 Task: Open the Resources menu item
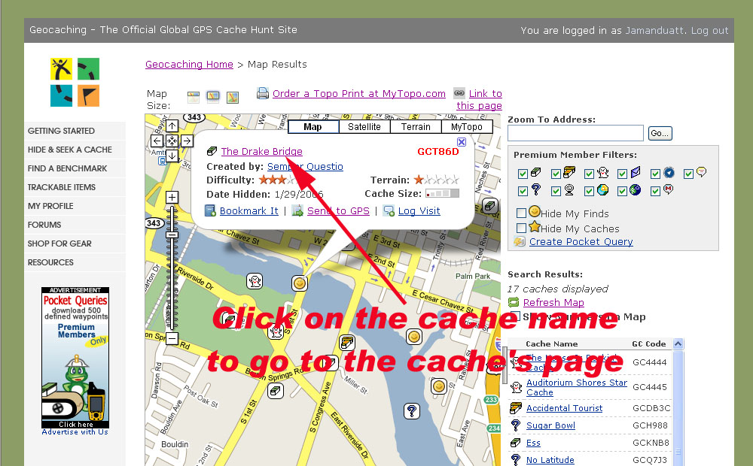click(75, 262)
